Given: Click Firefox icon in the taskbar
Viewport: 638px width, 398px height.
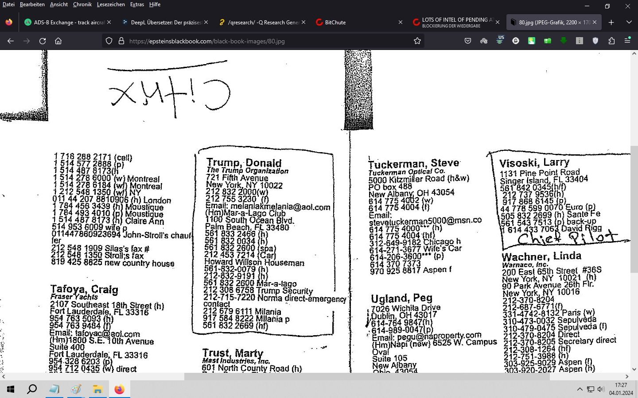Looking at the screenshot, I should point(119,389).
